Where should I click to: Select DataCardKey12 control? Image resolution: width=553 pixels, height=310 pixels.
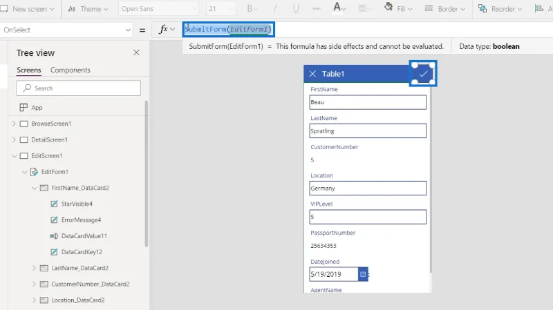[82, 252]
